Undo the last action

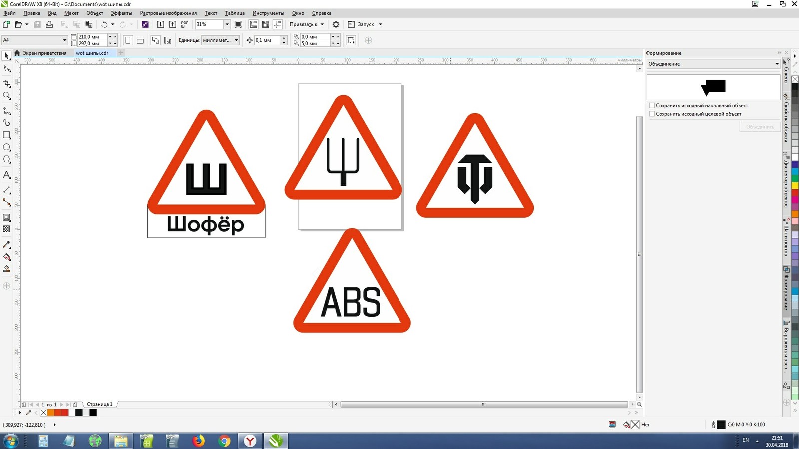[x=104, y=24]
